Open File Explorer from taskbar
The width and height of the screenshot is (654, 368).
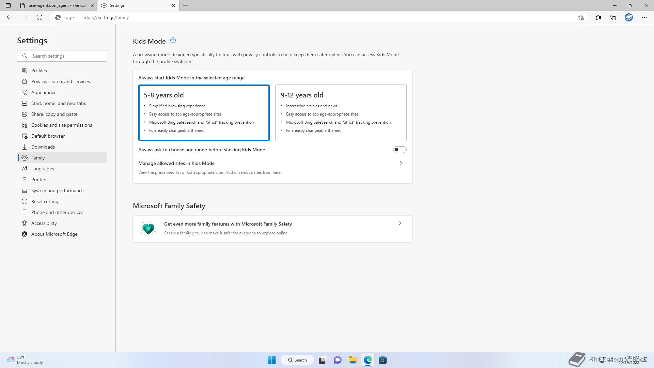point(353,360)
